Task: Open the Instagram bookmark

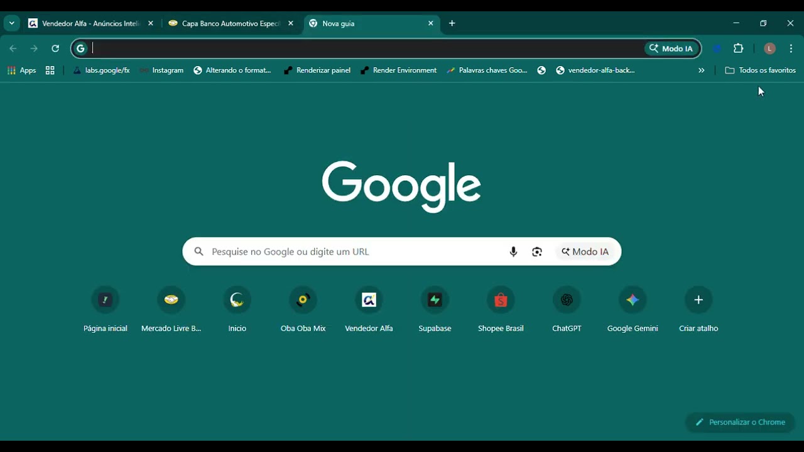Action: click(161, 70)
